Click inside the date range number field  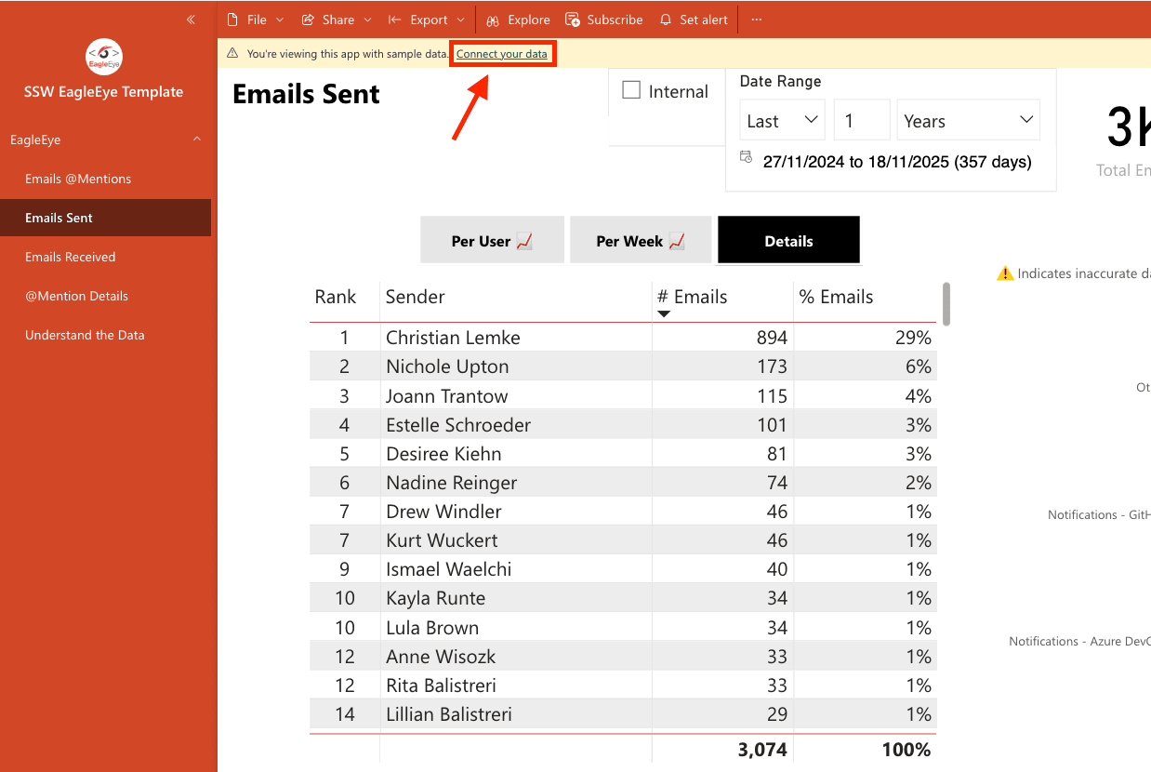[x=861, y=119]
